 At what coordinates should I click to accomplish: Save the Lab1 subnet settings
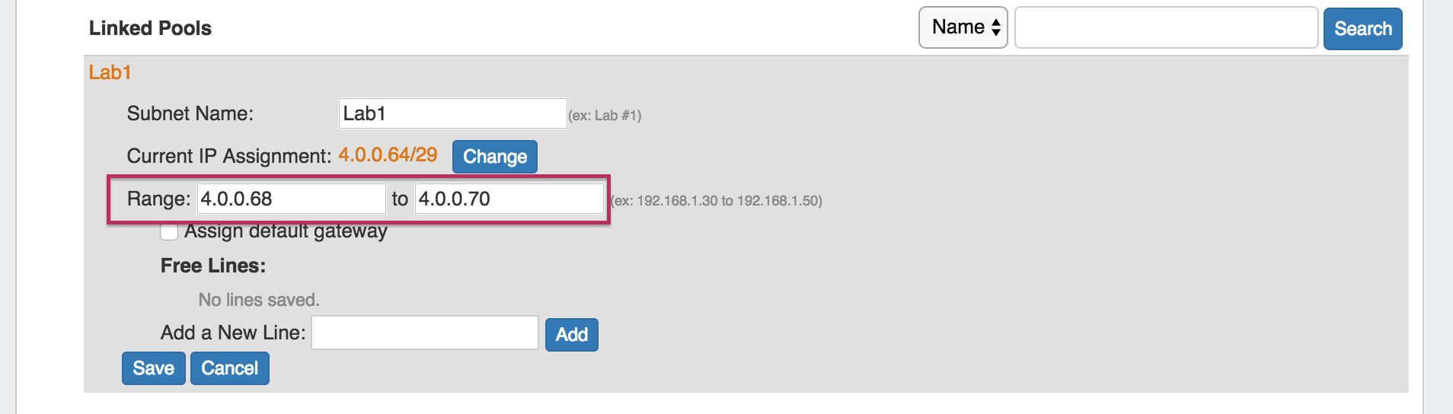pyautogui.click(x=153, y=368)
